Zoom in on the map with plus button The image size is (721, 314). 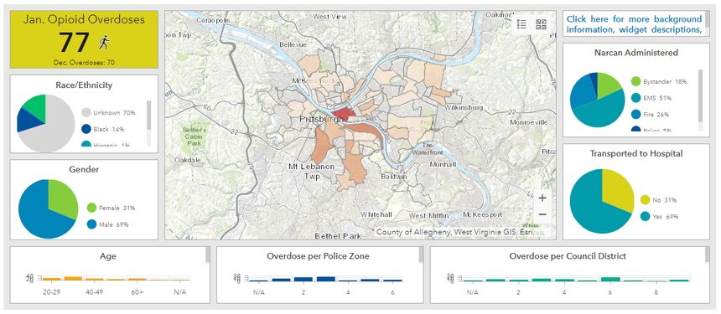coord(542,198)
